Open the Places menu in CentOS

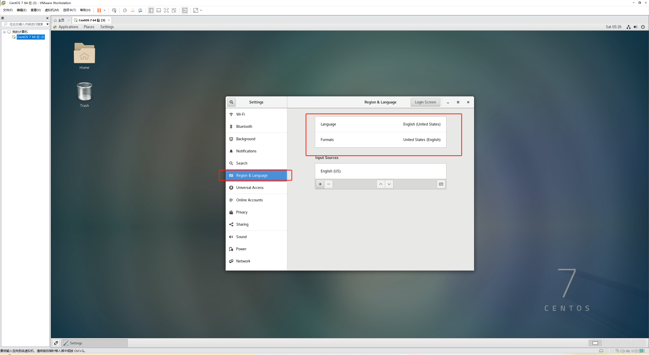click(89, 27)
